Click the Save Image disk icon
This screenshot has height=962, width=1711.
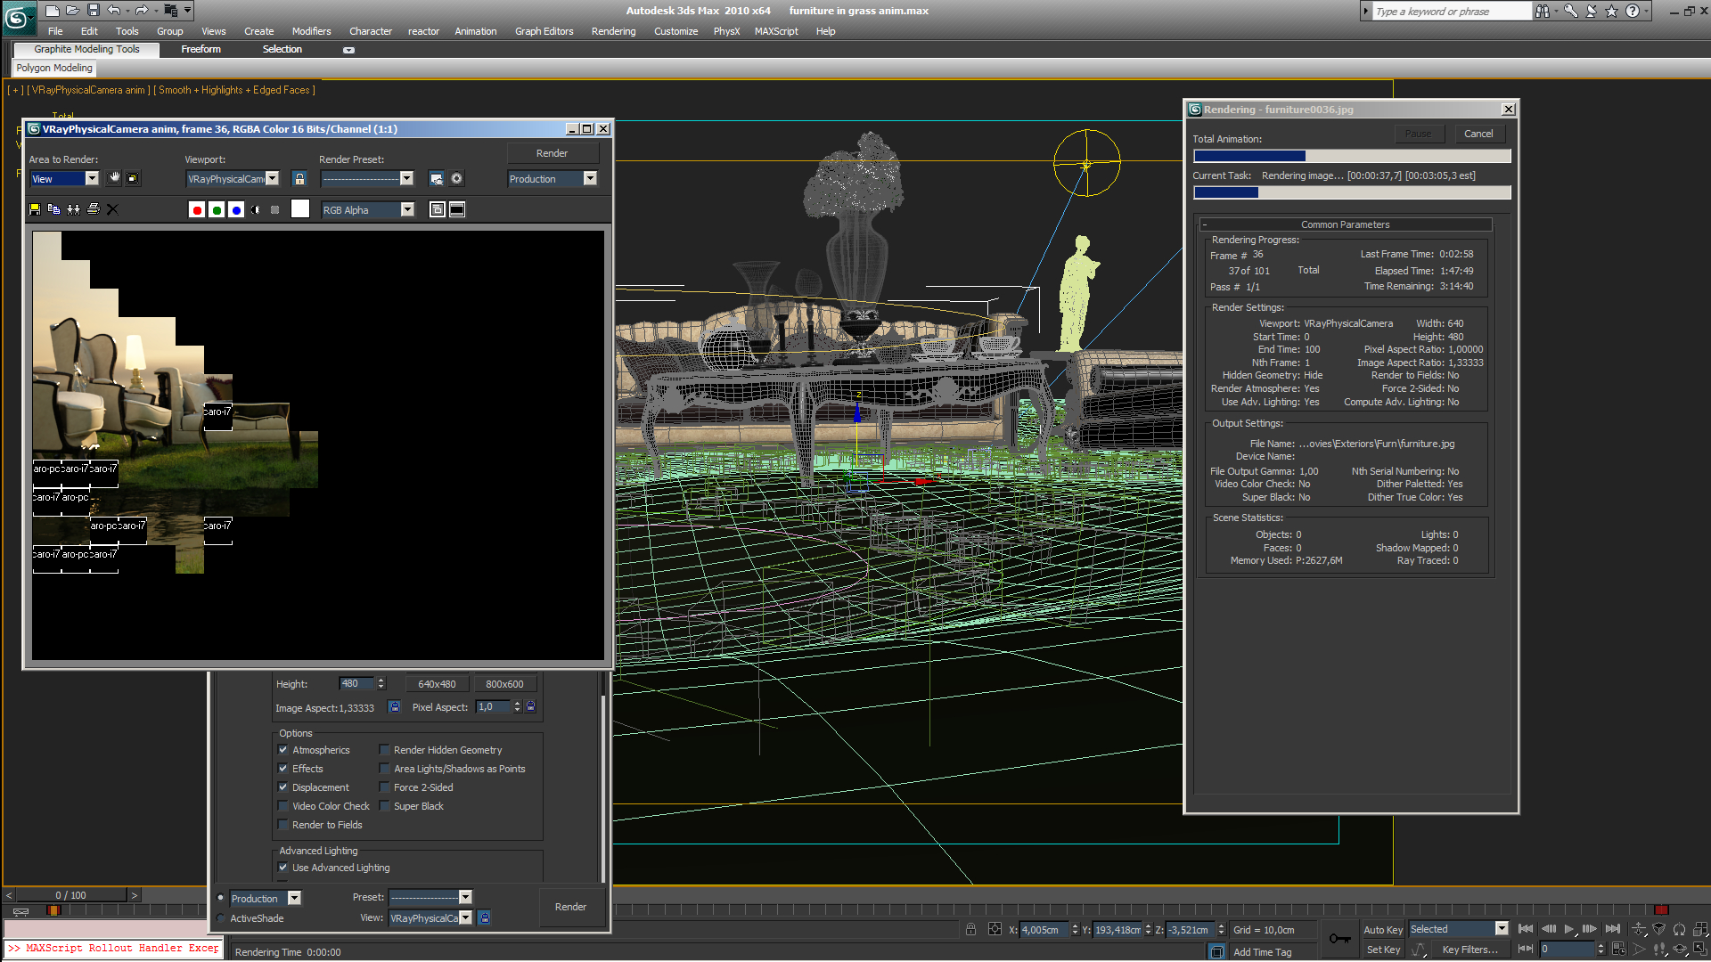point(35,209)
